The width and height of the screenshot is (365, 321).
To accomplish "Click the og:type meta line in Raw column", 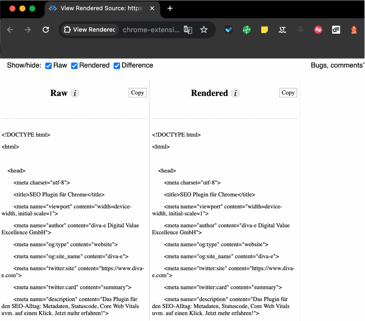I will (66, 245).
